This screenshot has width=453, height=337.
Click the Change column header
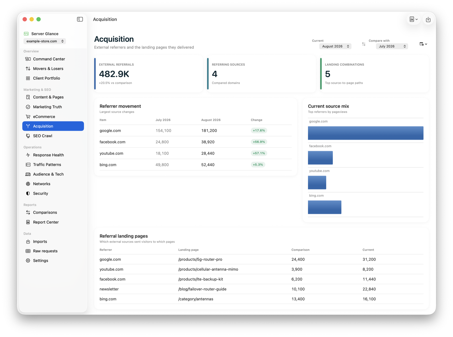point(256,120)
